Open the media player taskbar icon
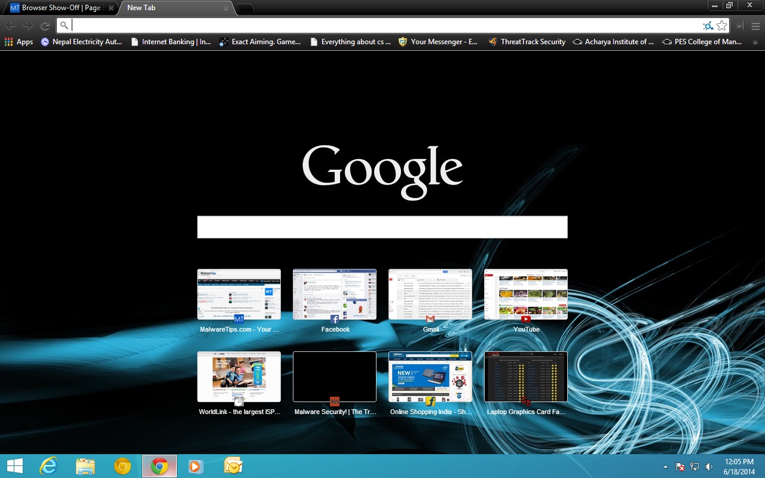 pos(195,466)
